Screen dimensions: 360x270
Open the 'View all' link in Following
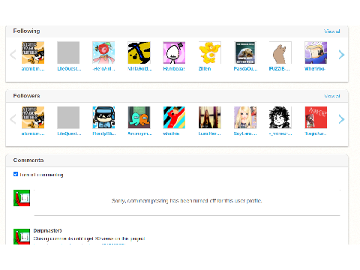point(332,31)
